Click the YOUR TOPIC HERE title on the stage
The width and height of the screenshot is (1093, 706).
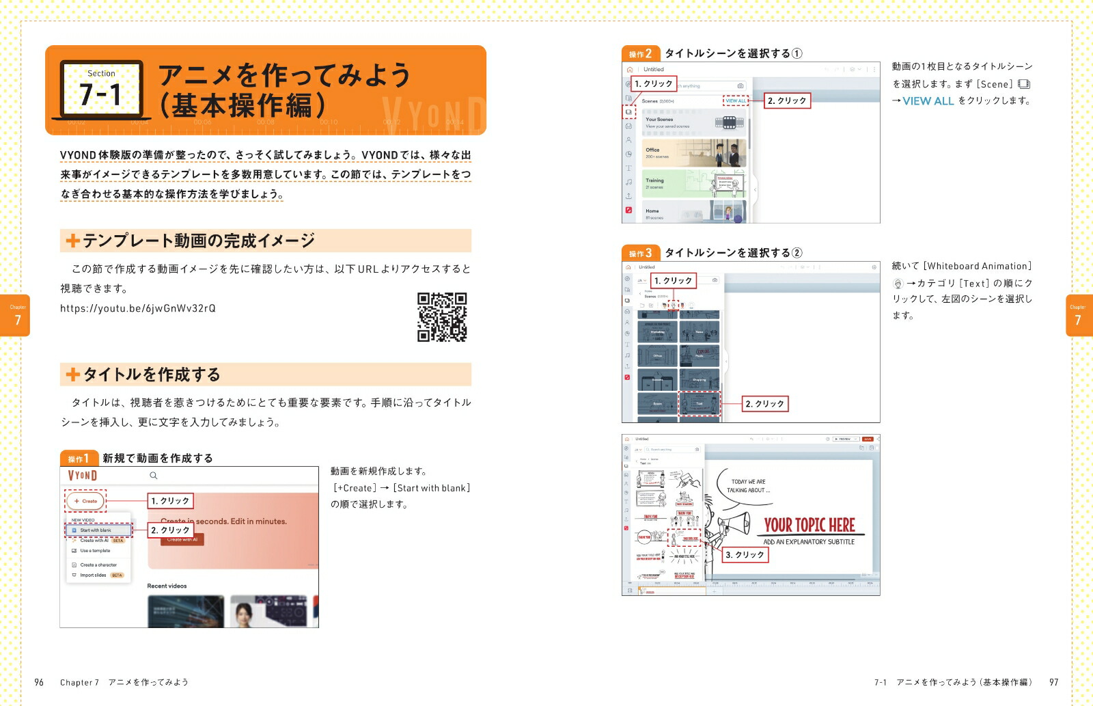[810, 525]
